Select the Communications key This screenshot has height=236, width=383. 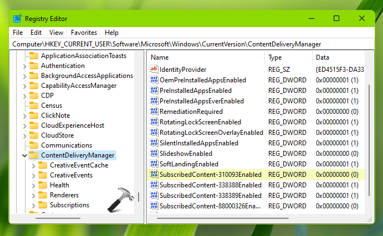click(67, 145)
